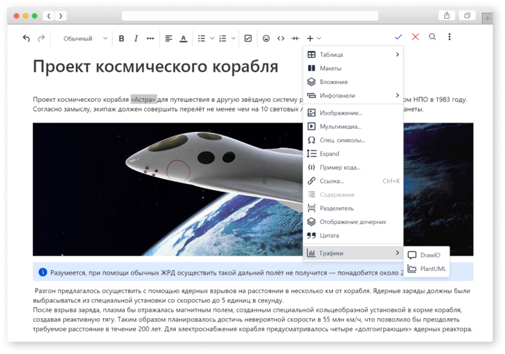Image resolution: width=505 pixels, height=354 pixels.
Task: Open search with the magnifier icon
Action: [433, 36]
